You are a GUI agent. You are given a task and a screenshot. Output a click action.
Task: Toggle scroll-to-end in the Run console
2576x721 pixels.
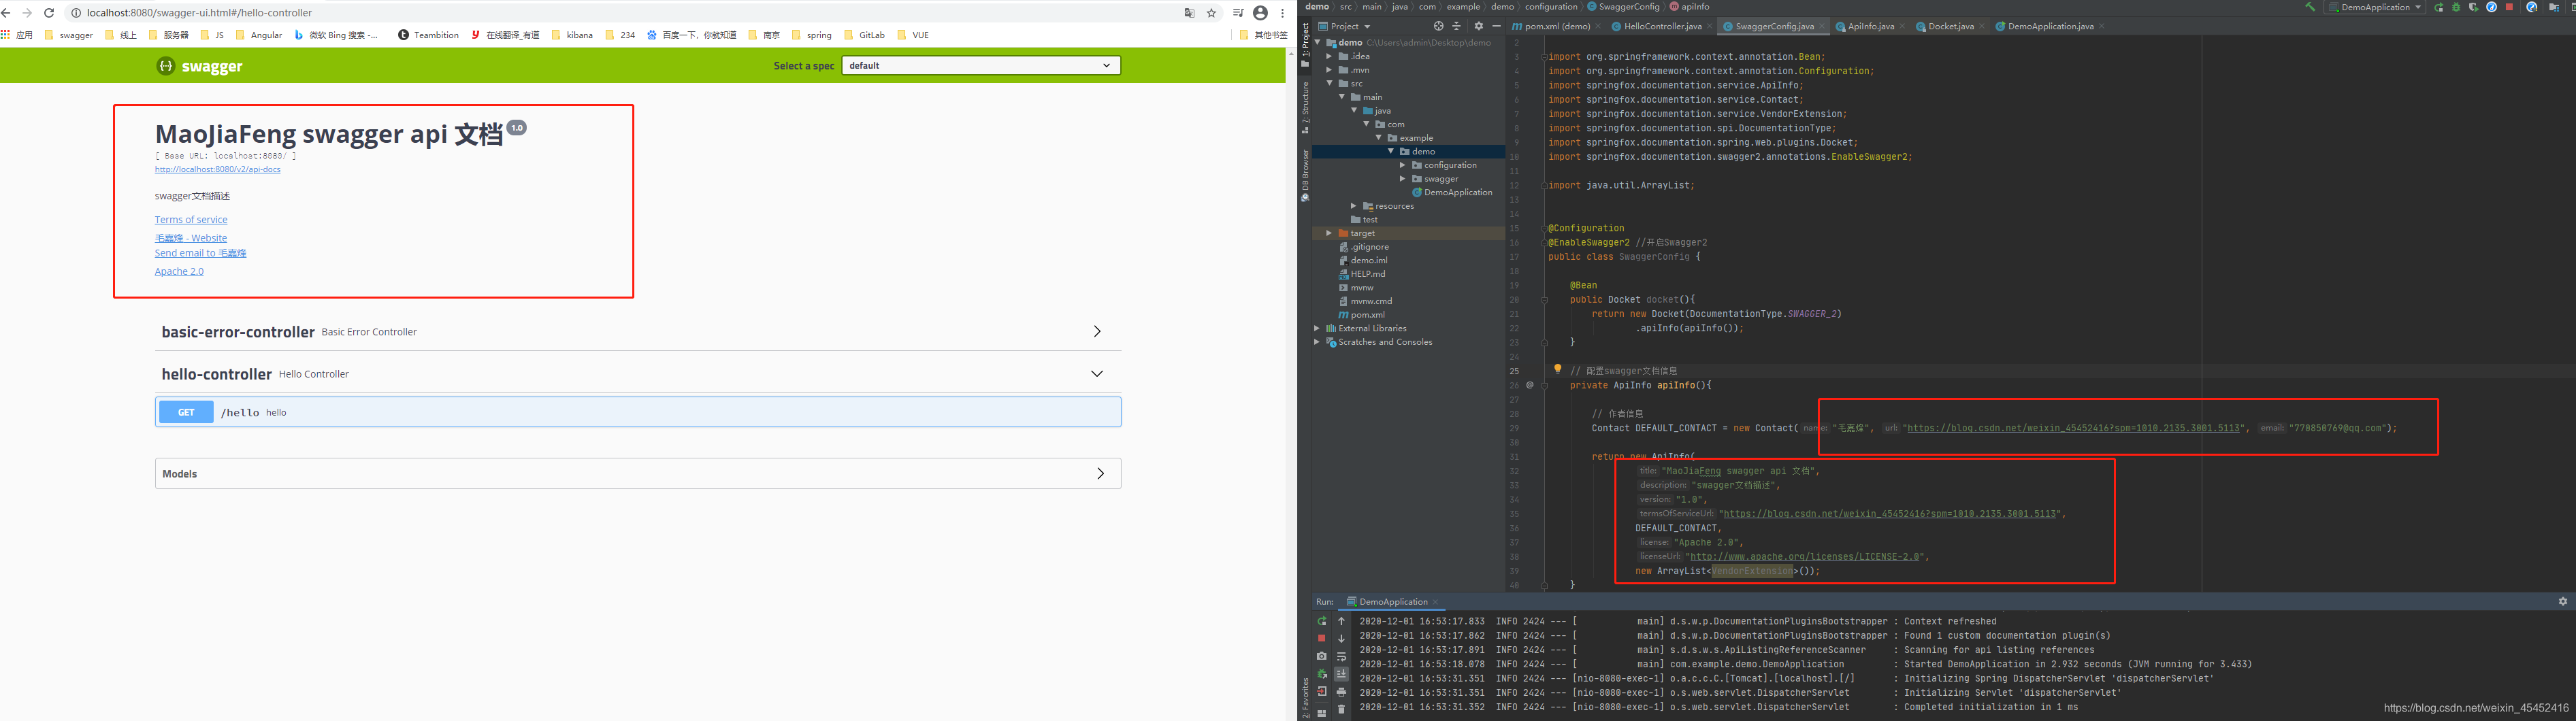(1342, 674)
